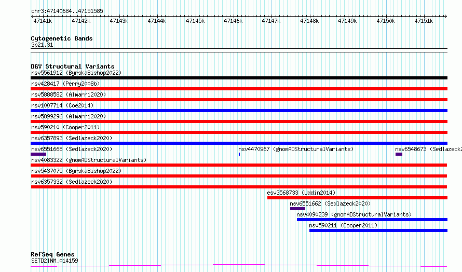Viewport: 462px width, 272px height.
Task: Click the purple nsv6551662 variant bar
Action: [x=297, y=209]
